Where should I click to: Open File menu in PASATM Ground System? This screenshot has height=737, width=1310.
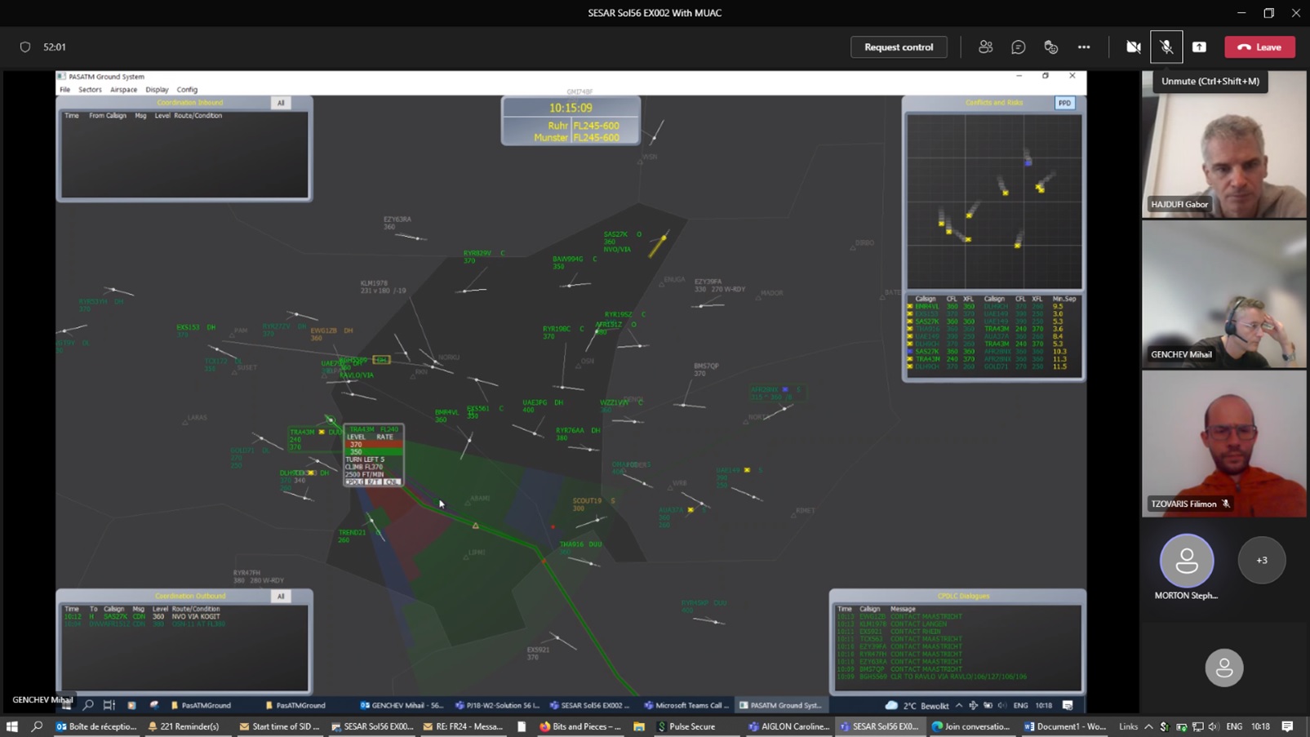tap(64, 90)
